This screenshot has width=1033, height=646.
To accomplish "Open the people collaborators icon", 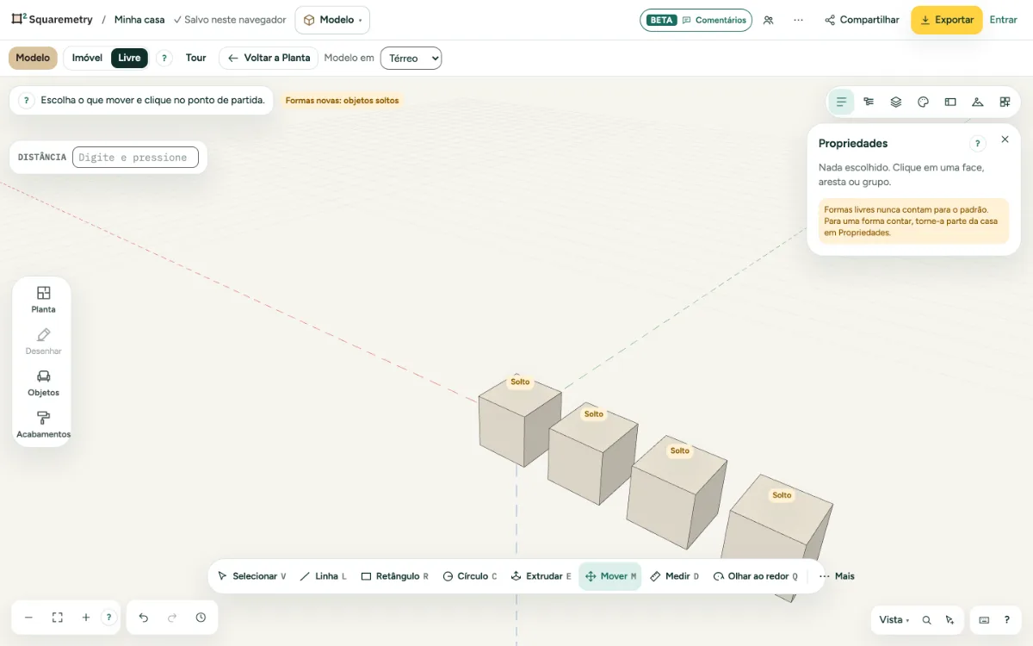I will point(768,20).
